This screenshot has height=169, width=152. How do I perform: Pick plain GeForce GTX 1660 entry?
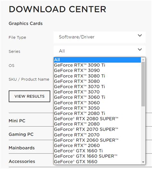click(x=97, y=162)
